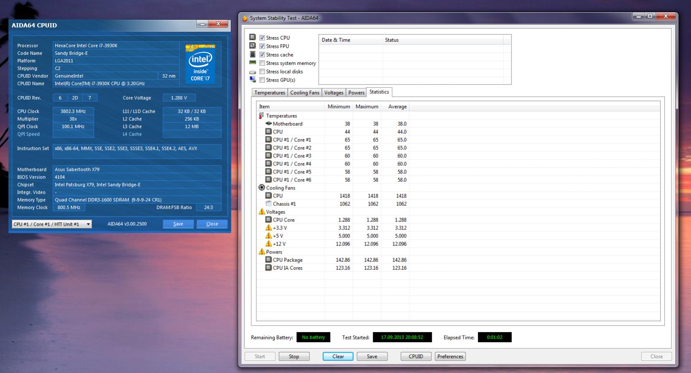Click the Elapsed Time value 0:01:02
This screenshot has height=373, width=691.
click(494, 337)
